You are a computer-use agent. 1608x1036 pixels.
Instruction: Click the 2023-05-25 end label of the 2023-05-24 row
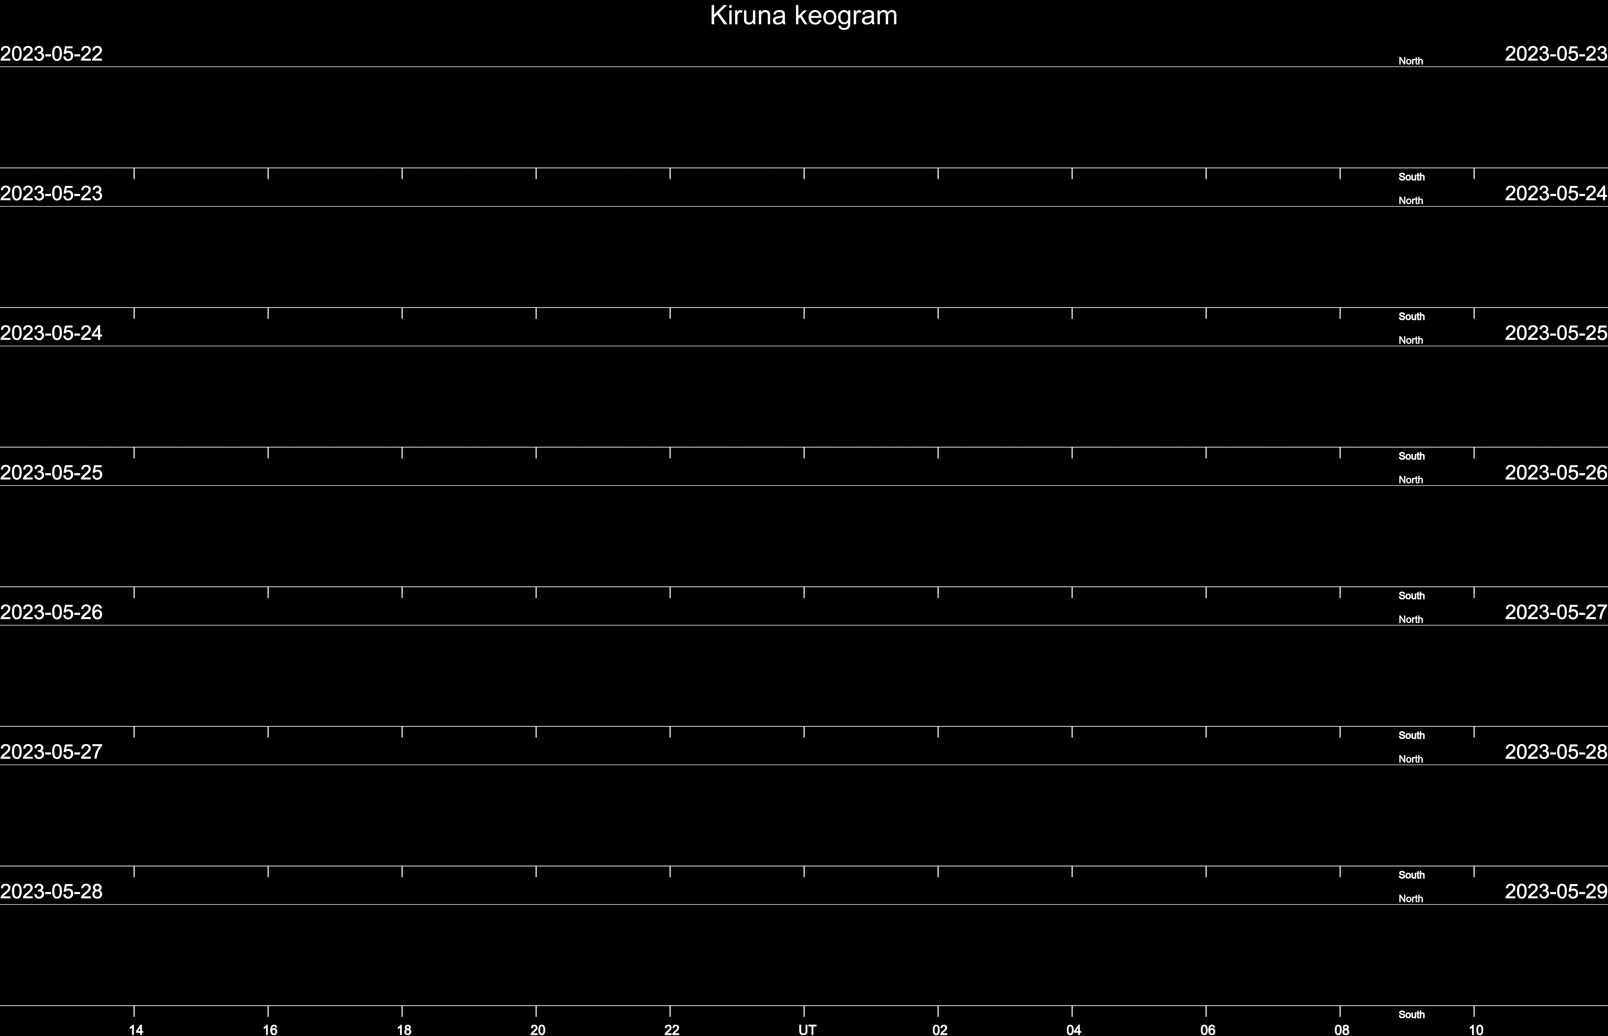tap(1556, 333)
